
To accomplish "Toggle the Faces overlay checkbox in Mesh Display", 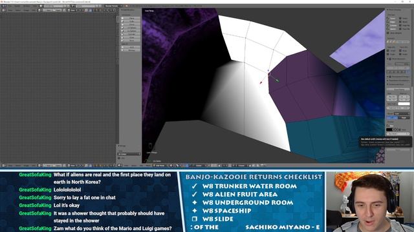I will [388, 19].
